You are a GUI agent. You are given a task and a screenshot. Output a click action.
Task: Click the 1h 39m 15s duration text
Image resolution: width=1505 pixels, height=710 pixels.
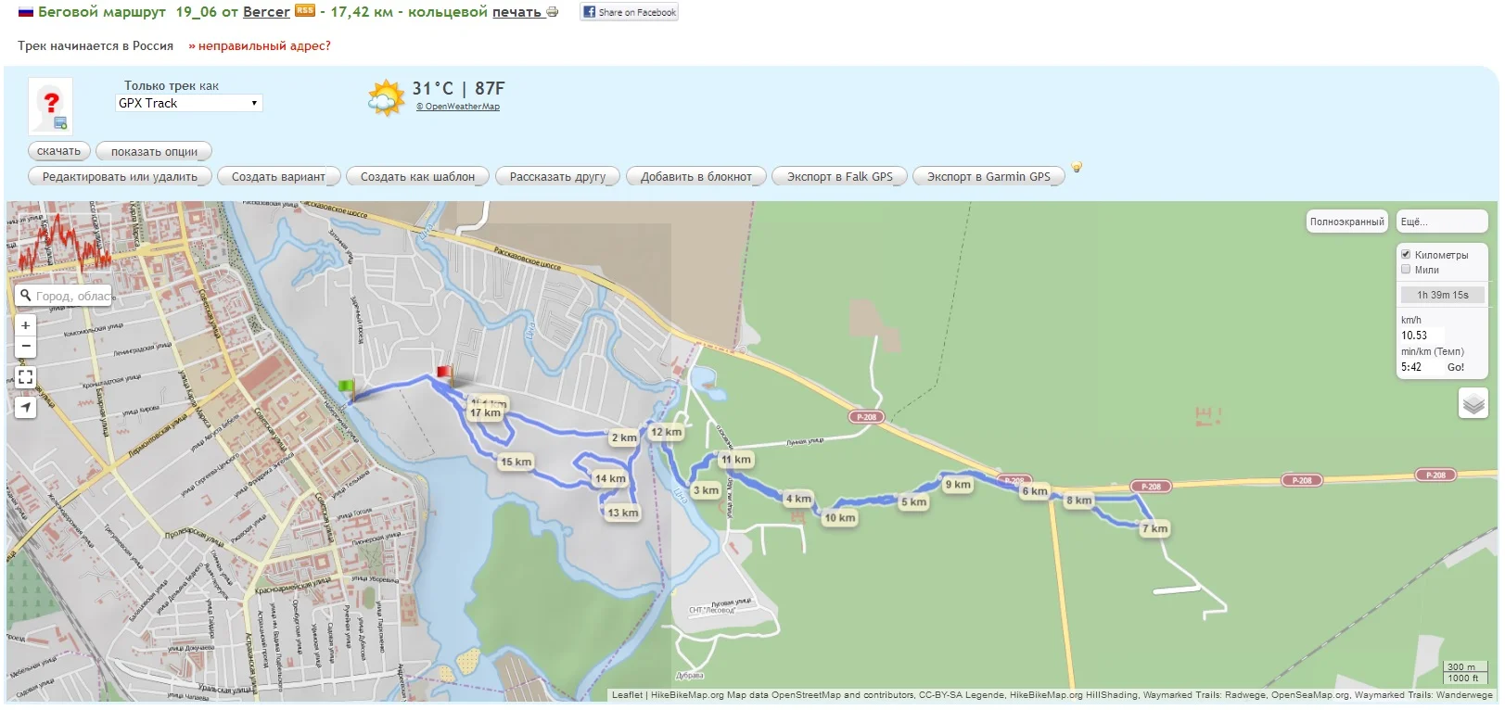coord(1442,295)
